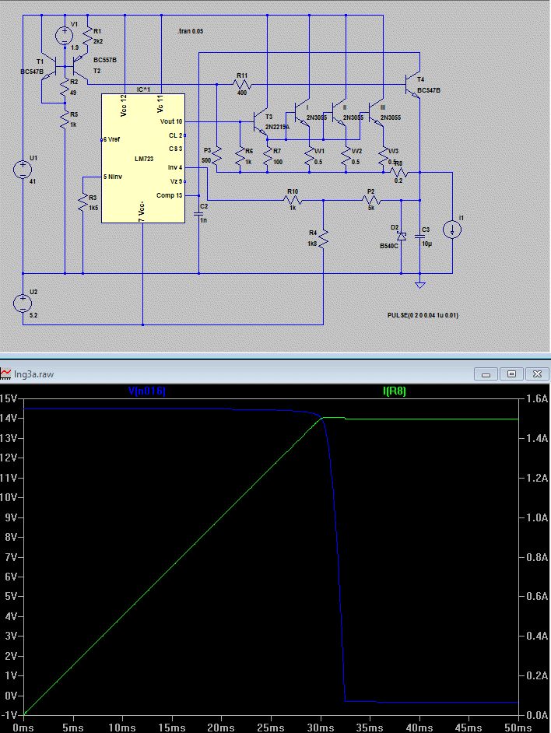Click the .tran 0.05 directive text

pos(191,31)
